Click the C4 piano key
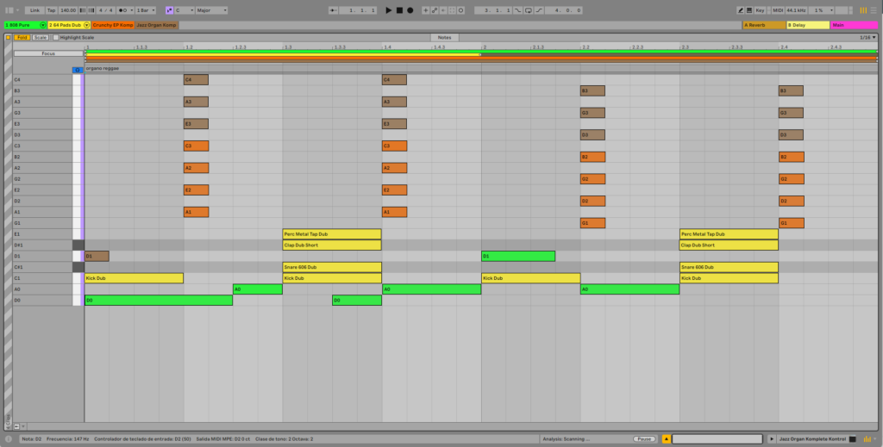 (x=77, y=80)
